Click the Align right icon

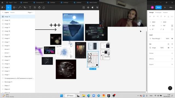157,16
